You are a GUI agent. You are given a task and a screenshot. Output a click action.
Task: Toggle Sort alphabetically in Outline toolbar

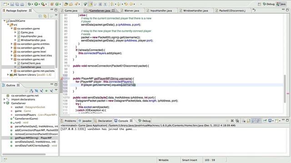pyautogui.click(x=31, y=91)
